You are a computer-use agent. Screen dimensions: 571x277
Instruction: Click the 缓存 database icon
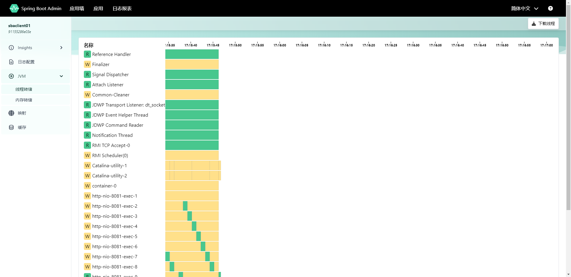[x=11, y=127]
